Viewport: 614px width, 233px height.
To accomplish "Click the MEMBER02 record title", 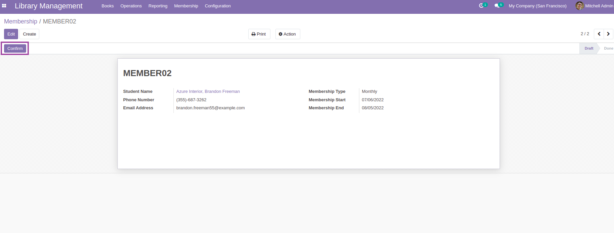I will [147, 73].
